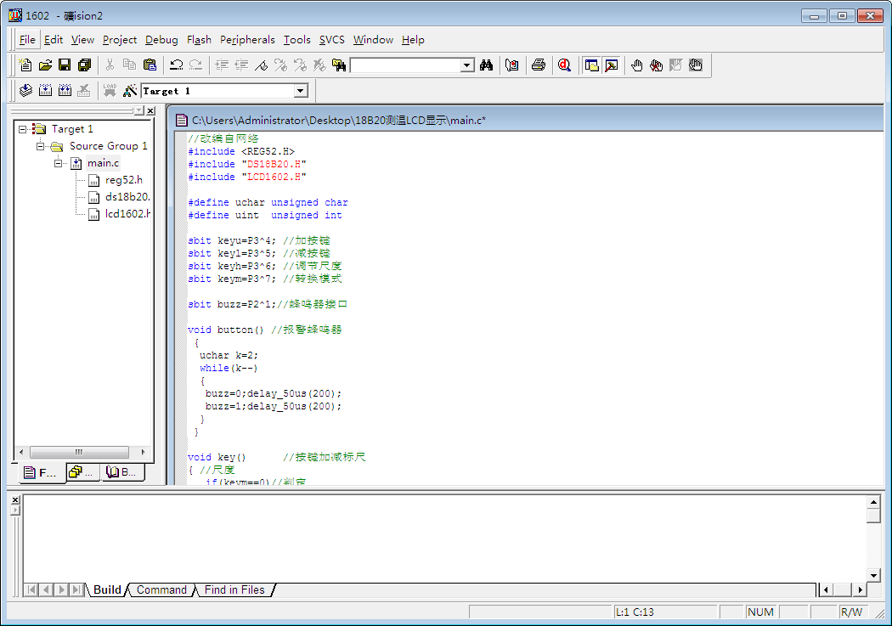This screenshot has height=626, width=892.
Task: Toggle the Project Window icon
Action: (x=591, y=65)
